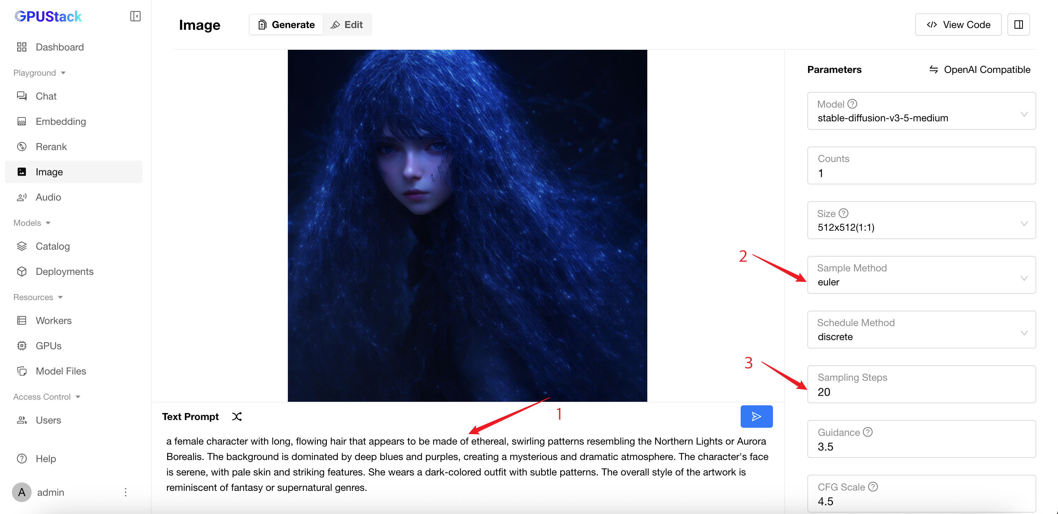This screenshot has width=1058, height=514.
Task: Open the Model help question-mark icon
Action: coord(852,104)
